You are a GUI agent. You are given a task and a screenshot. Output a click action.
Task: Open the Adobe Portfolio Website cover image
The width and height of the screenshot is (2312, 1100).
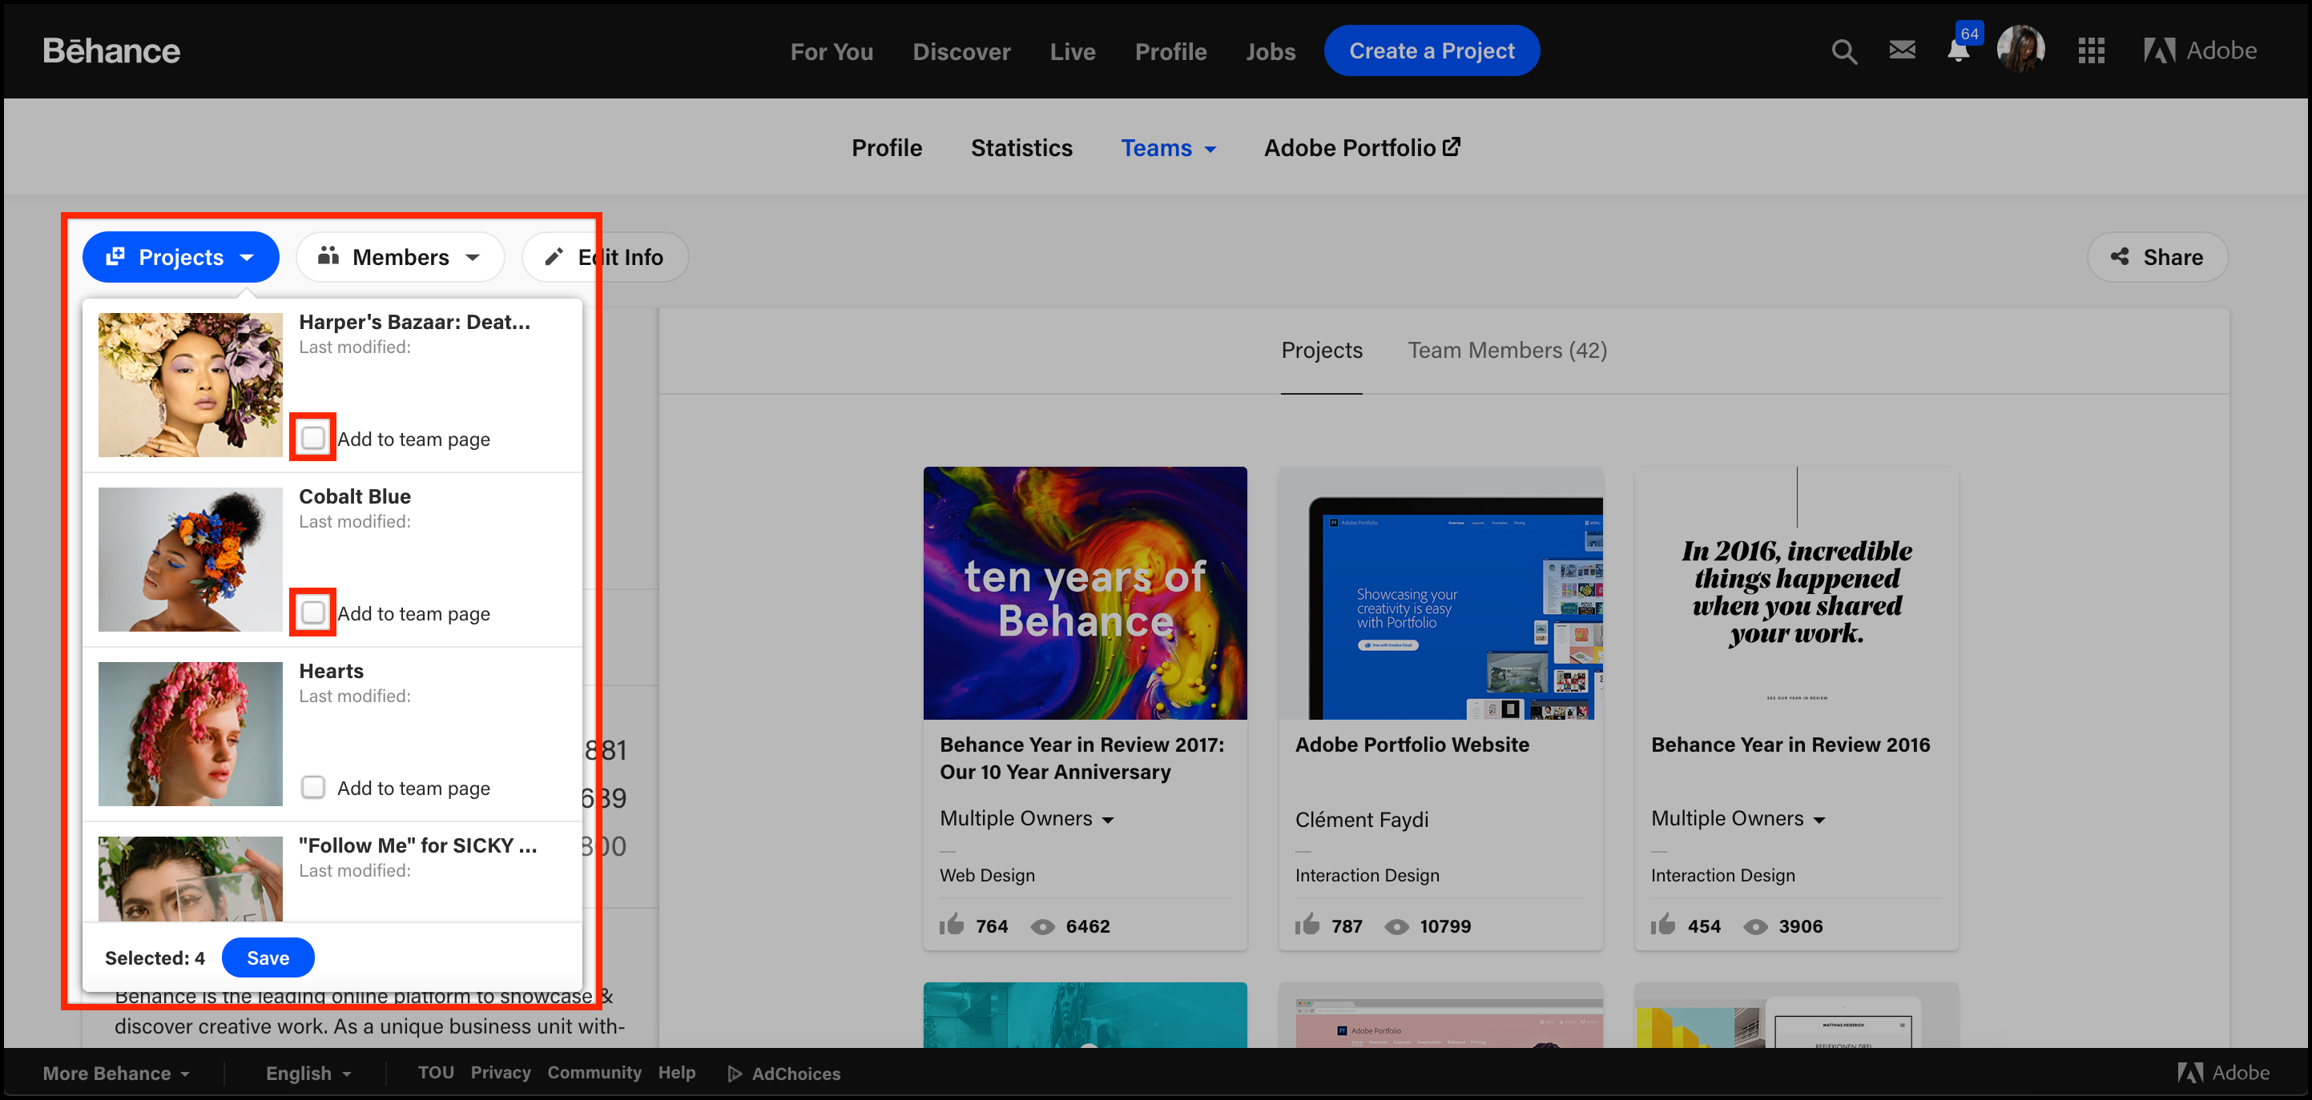coord(1440,593)
